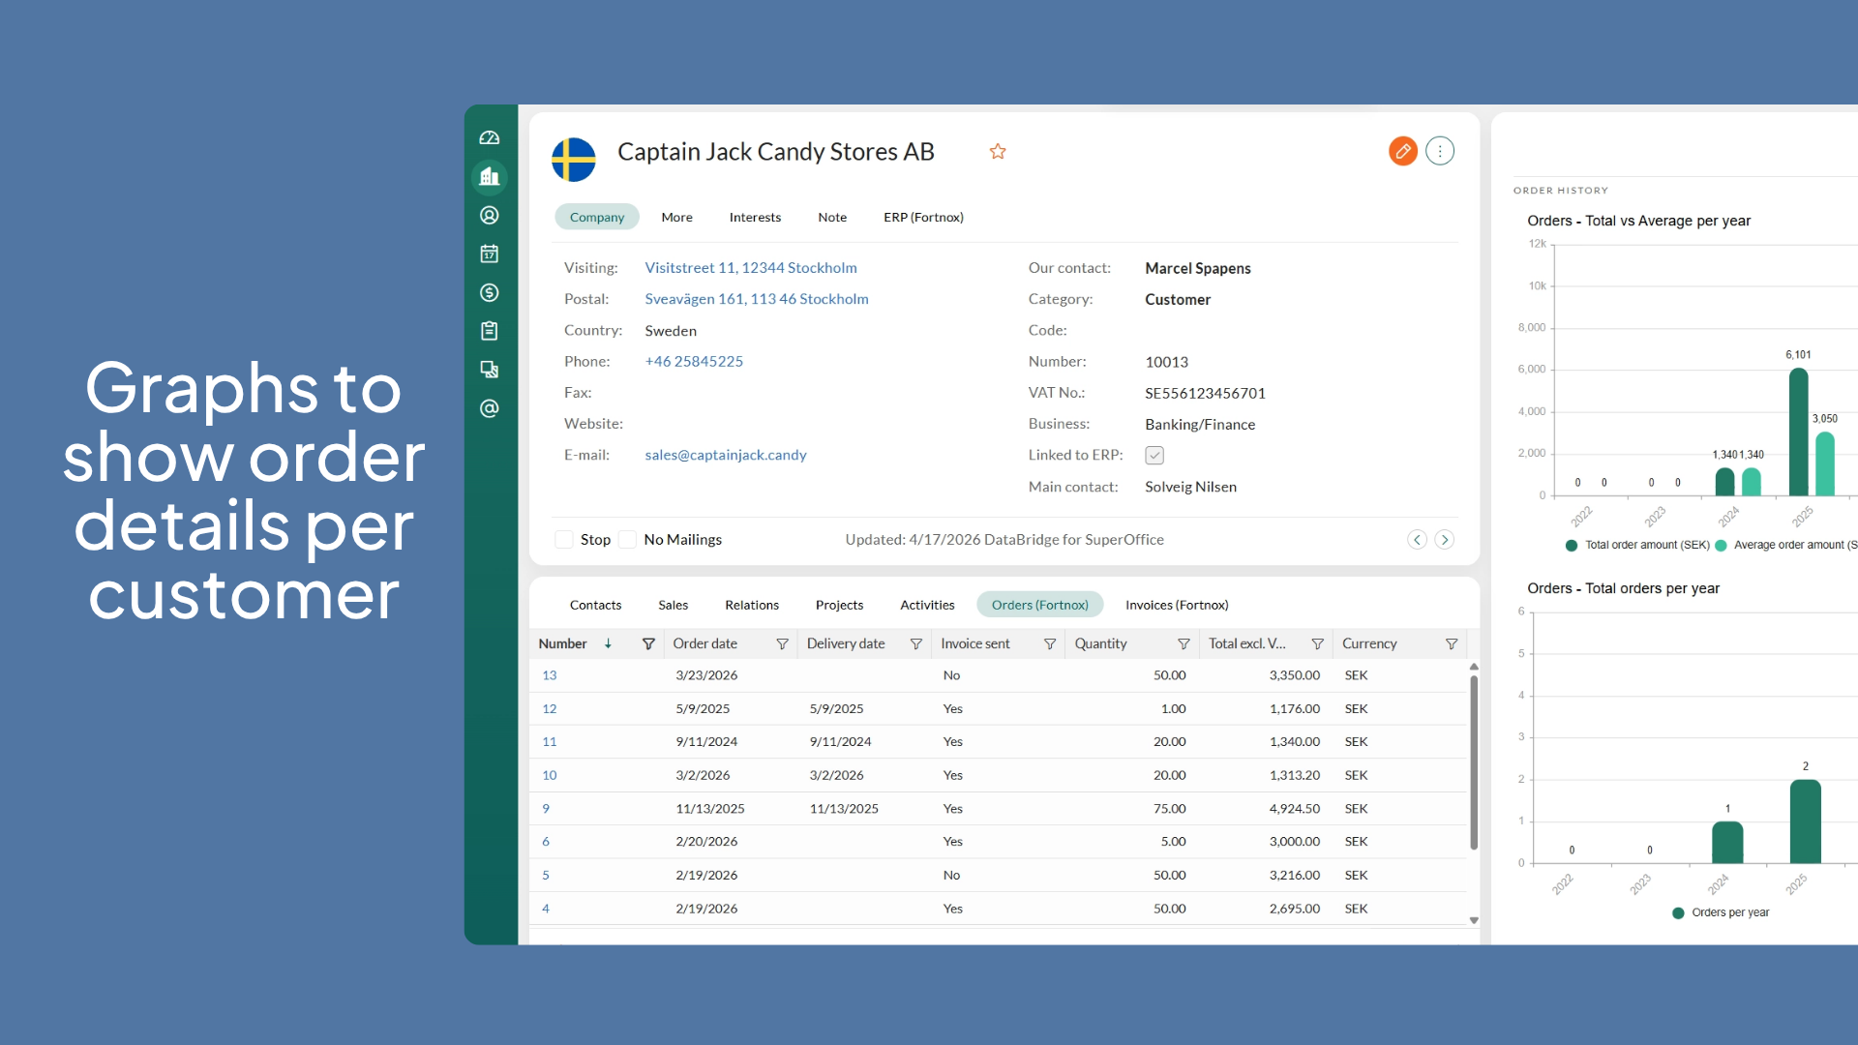1858x1045 pixels.
Task: Open the Order date column filter
Action: 782,644
